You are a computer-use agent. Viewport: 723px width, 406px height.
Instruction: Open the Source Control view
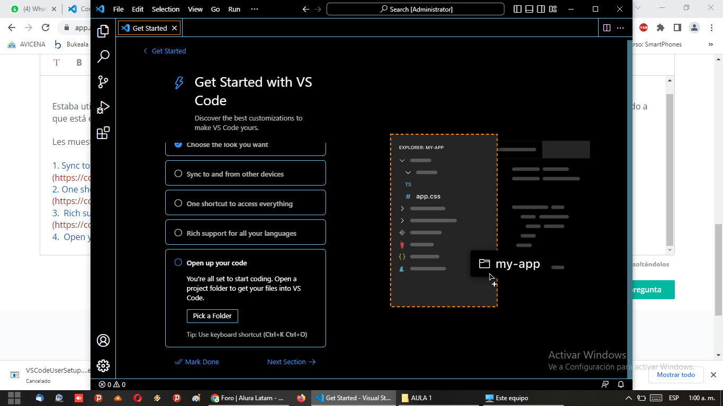tap(103, 81)
